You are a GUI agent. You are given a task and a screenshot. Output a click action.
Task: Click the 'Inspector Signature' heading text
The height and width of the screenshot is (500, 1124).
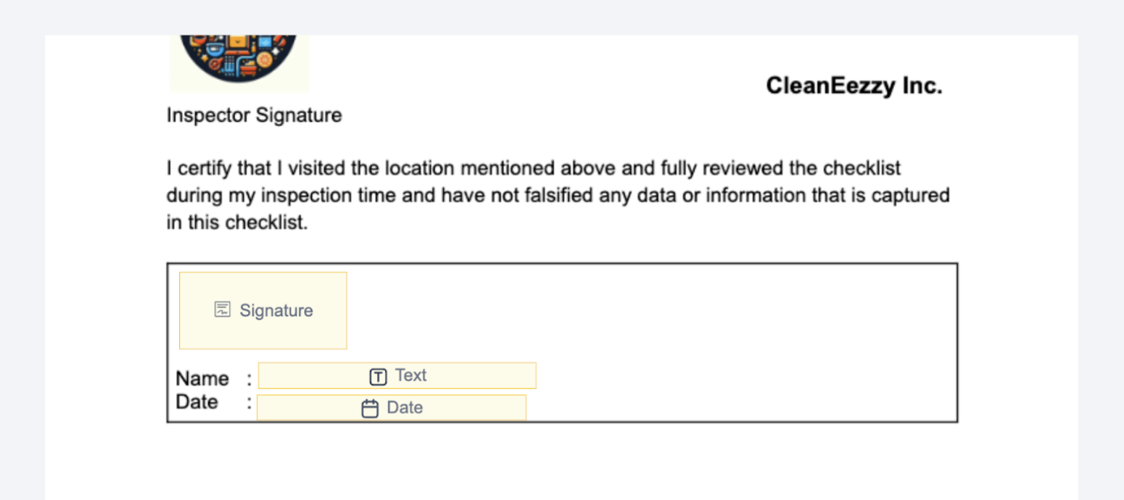pyautogui.click(x=254, y=115)
